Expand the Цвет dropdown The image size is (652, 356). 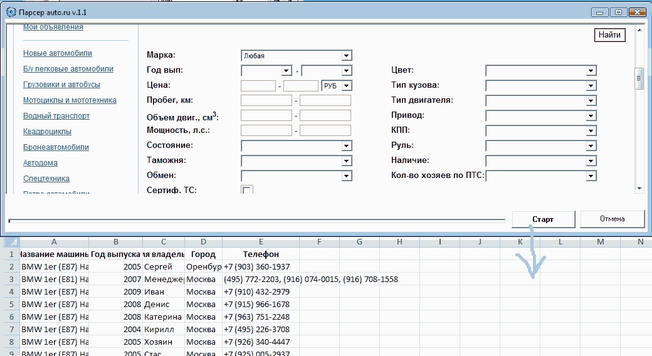(591, 71)
